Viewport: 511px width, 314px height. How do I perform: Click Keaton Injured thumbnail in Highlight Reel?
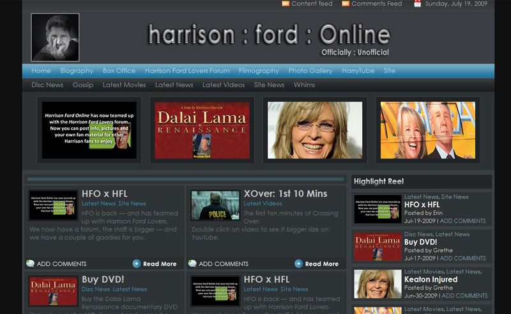click(x=378, y=284)
